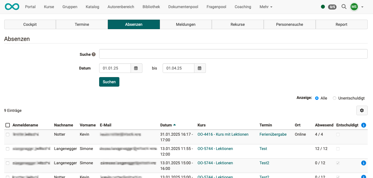Select the Unentschuldigt radio option
This screenshot has height=178, width=373.
[334, 98]
